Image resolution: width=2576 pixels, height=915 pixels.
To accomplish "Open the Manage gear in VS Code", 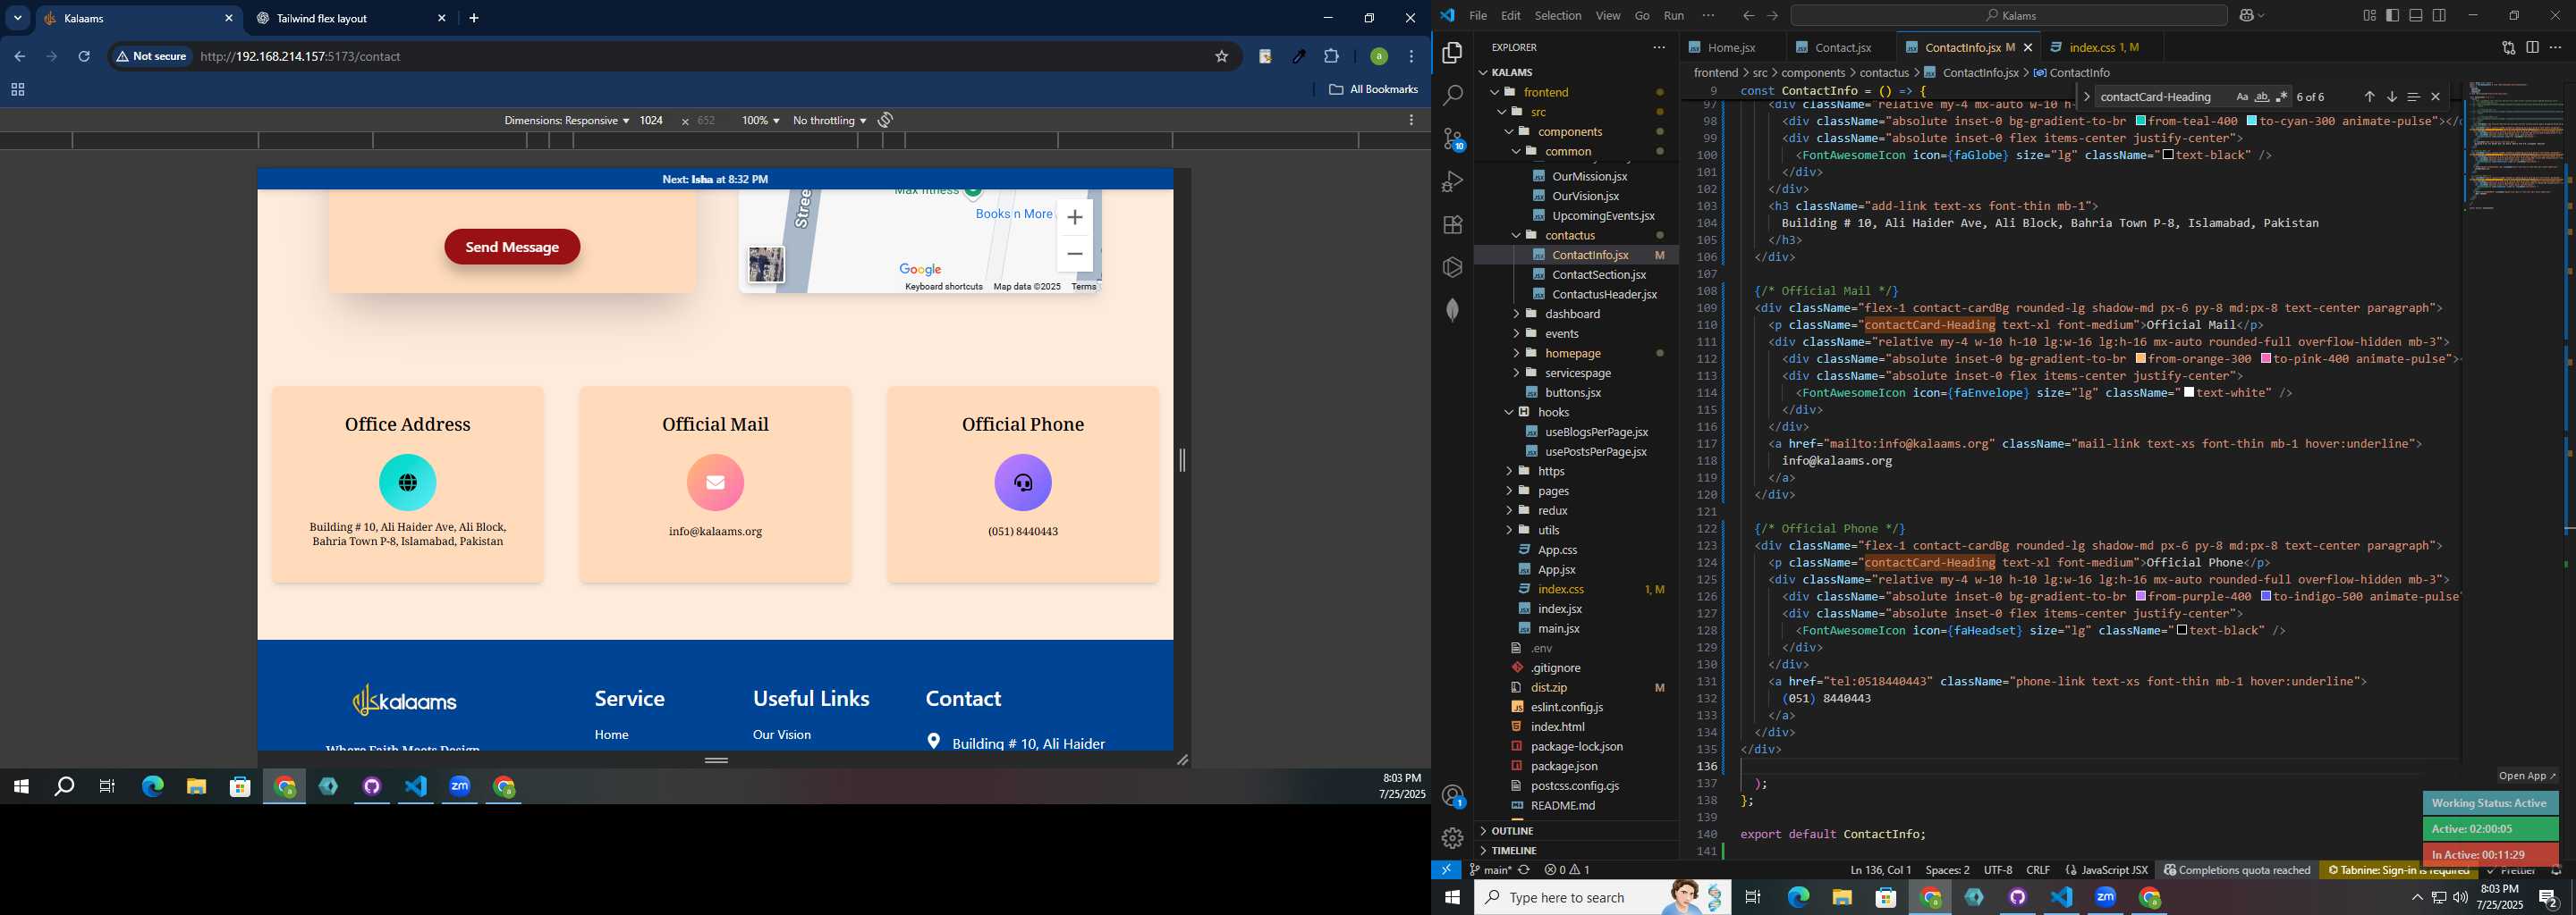I will tap(1452, 838).
